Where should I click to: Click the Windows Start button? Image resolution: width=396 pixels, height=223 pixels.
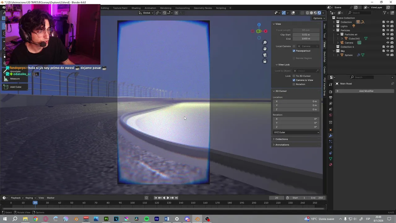pos(5,219)
